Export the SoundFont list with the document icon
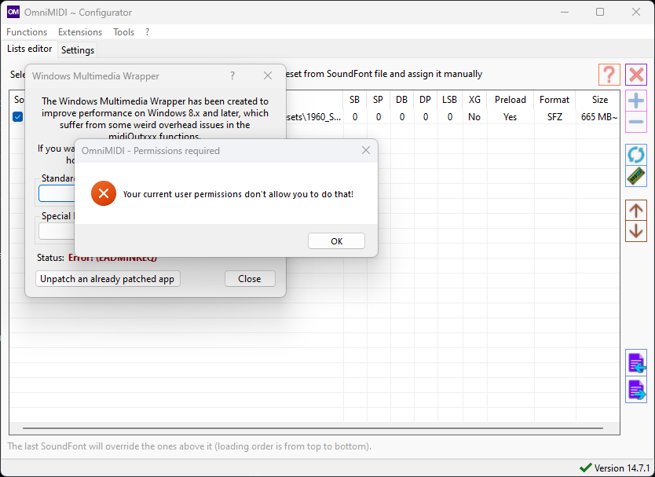 click(636, 390)
